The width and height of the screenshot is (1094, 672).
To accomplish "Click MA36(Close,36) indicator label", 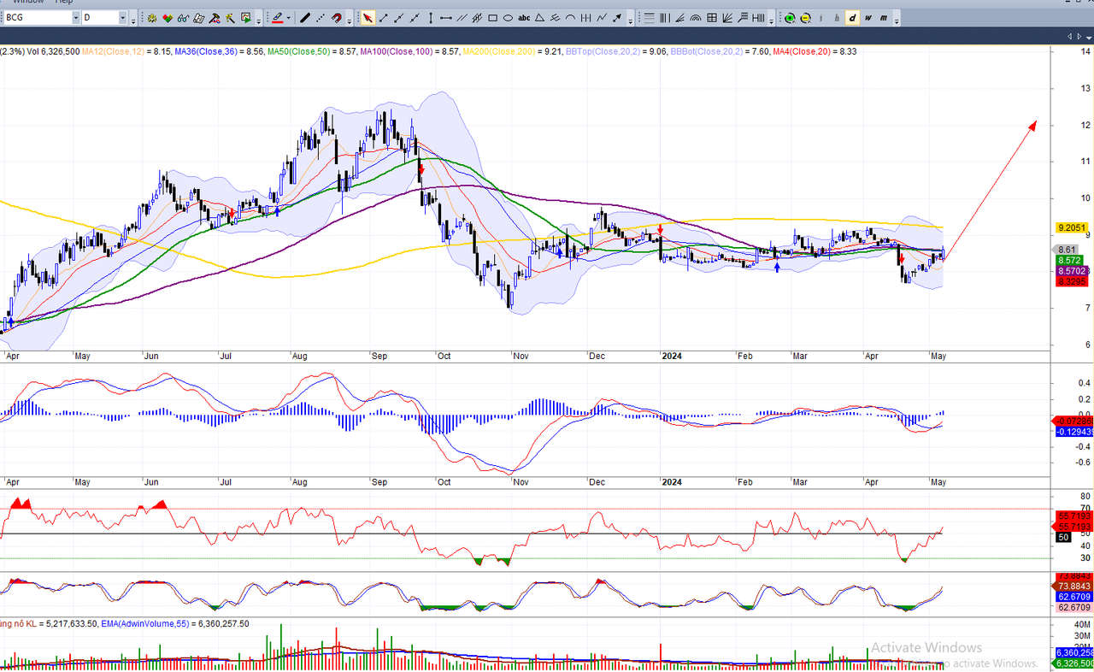I will (206, 51).
